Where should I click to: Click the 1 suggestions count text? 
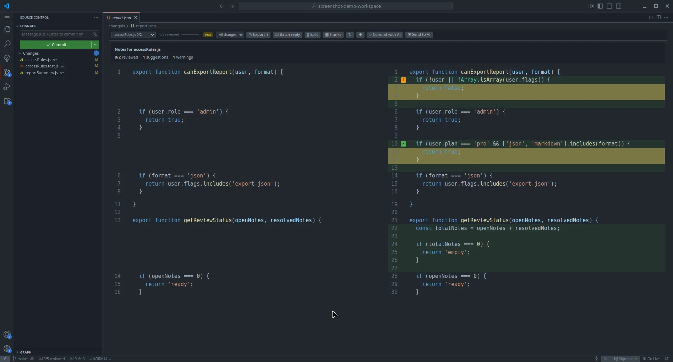pyautogui.click(x=155, y=57)
